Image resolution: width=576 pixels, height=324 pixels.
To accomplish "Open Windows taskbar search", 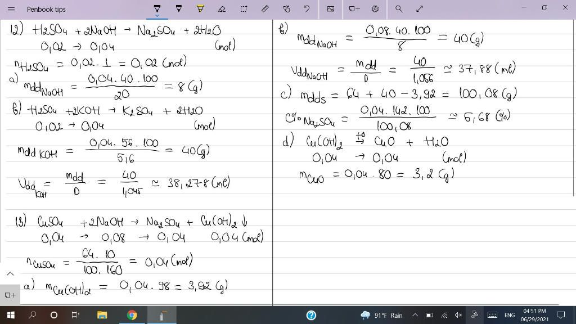I will click(32, 315).
